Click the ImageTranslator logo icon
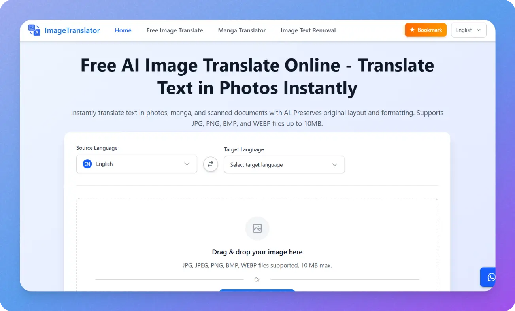The height and width of the screenshot is (311, 515). click(x=34, y=30)
